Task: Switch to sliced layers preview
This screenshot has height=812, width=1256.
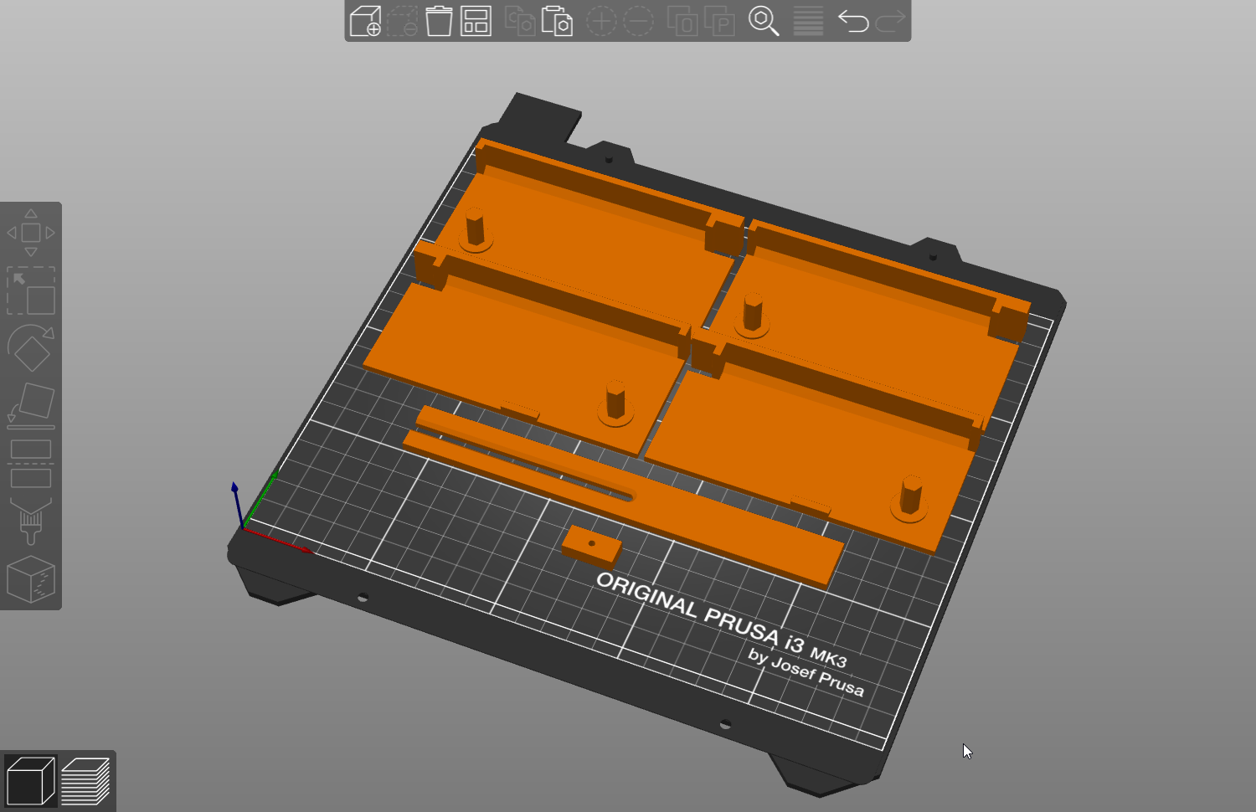Action: [x=85, y=781]
